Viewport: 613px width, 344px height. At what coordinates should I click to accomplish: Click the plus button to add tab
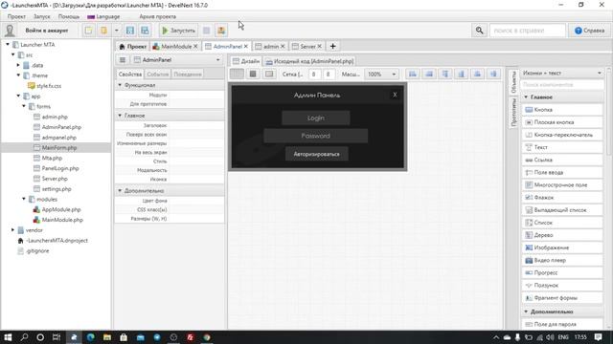[332, 46]
